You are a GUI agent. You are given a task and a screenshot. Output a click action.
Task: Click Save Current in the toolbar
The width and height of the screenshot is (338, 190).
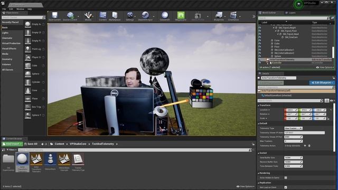point(54,16)
